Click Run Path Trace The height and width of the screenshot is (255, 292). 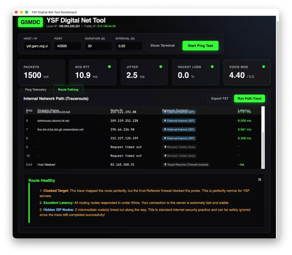pos(250,99)
